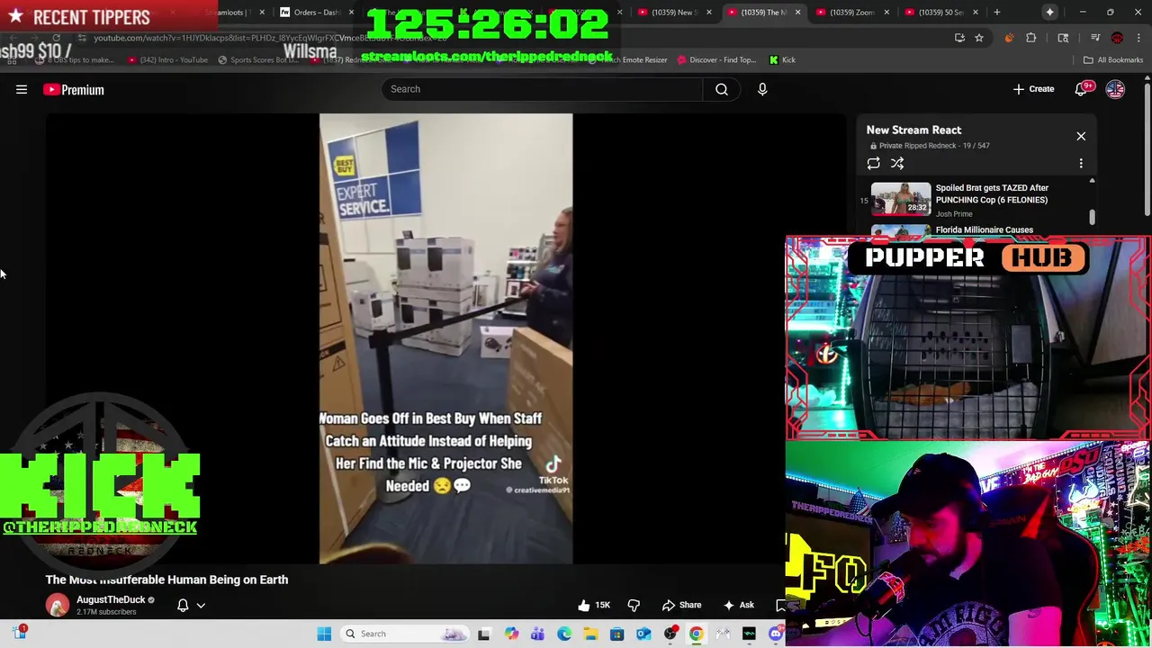This screenshot has height=648, width=1152.
Task: Open OBS Studio from taskbar
Action: [x=670, y=634]
